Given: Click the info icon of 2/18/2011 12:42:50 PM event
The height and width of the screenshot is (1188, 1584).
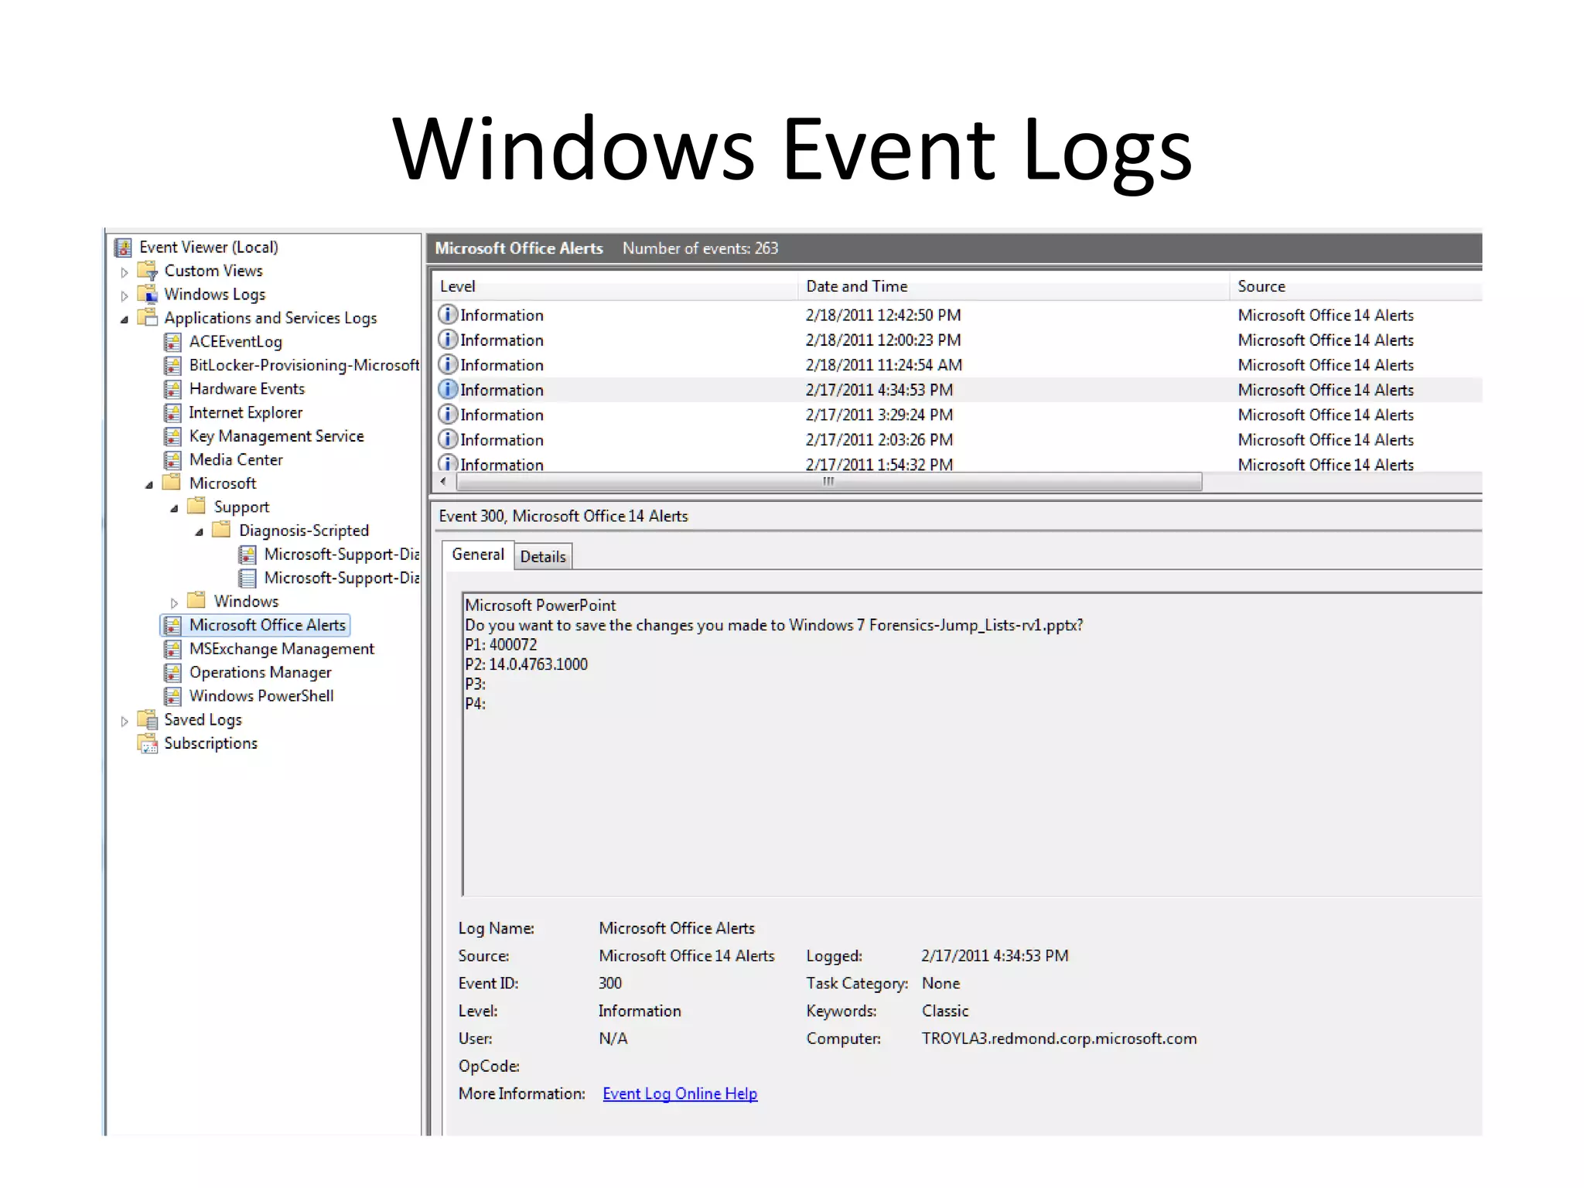Looking at the screenshot, I should (x=448, y=314).
